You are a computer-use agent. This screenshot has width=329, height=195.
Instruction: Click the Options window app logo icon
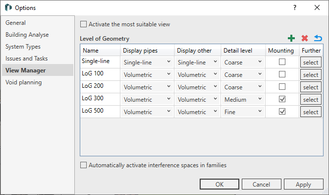[x=8, y=7]
